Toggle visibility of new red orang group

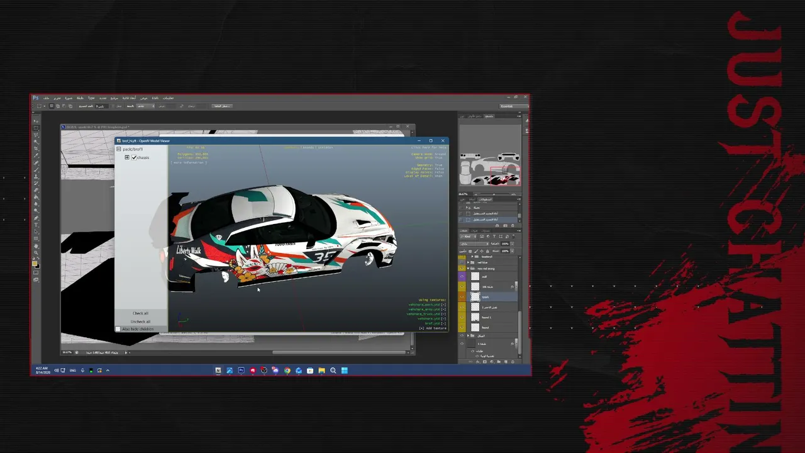[x=462, y=269]
